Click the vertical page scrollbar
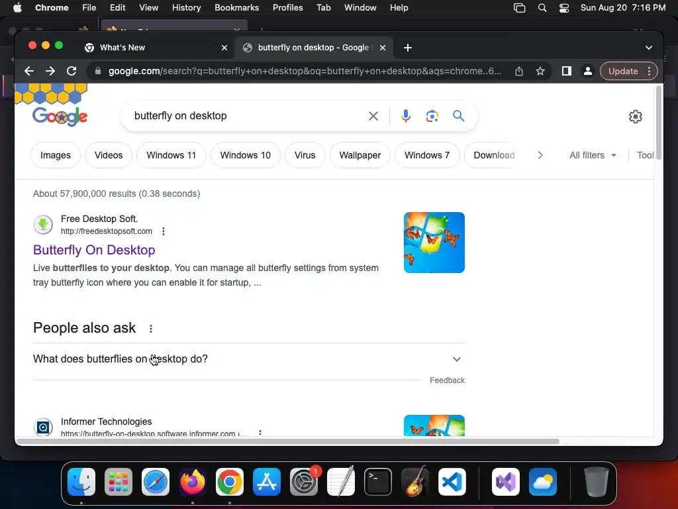The image size is (678, 509). point(658,123)
